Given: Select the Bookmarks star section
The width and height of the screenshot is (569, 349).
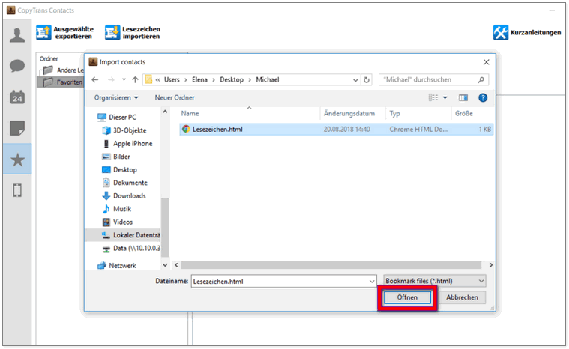Looking at the screenshot, I should pyautogui.click(x=17, y=160).
